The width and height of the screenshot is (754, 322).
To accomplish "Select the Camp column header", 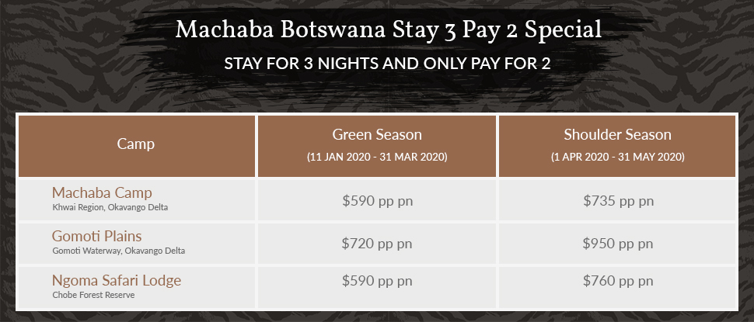I will pyautogui.click(x=136, y=144).
